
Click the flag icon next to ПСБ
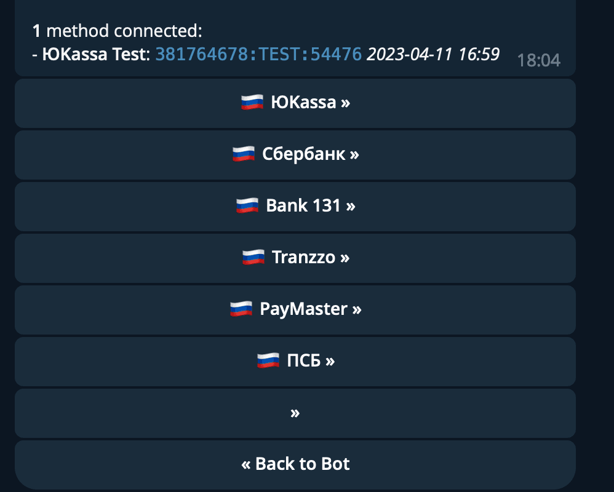pos(268,360)
